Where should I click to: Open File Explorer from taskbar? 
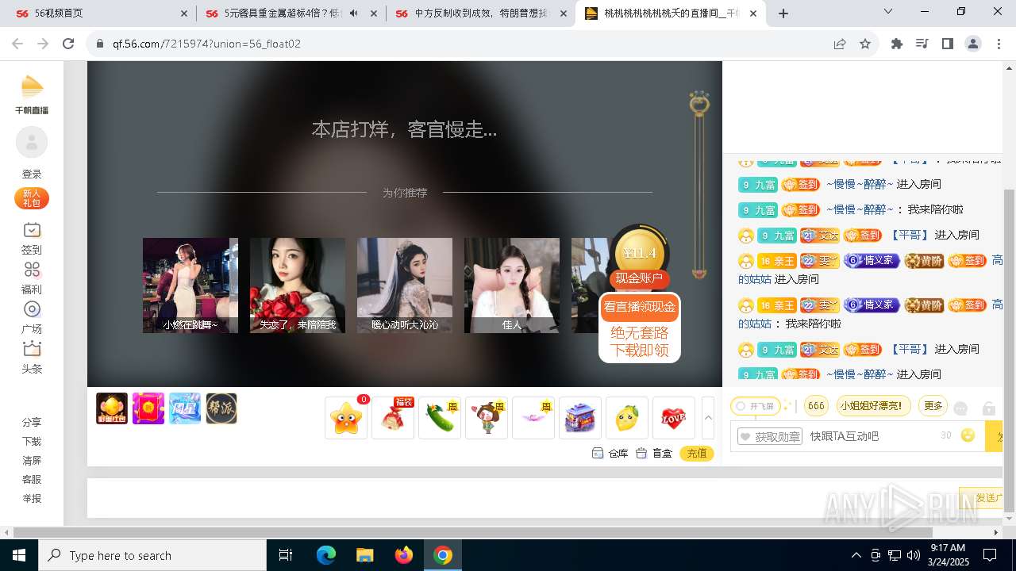(365, 555)
